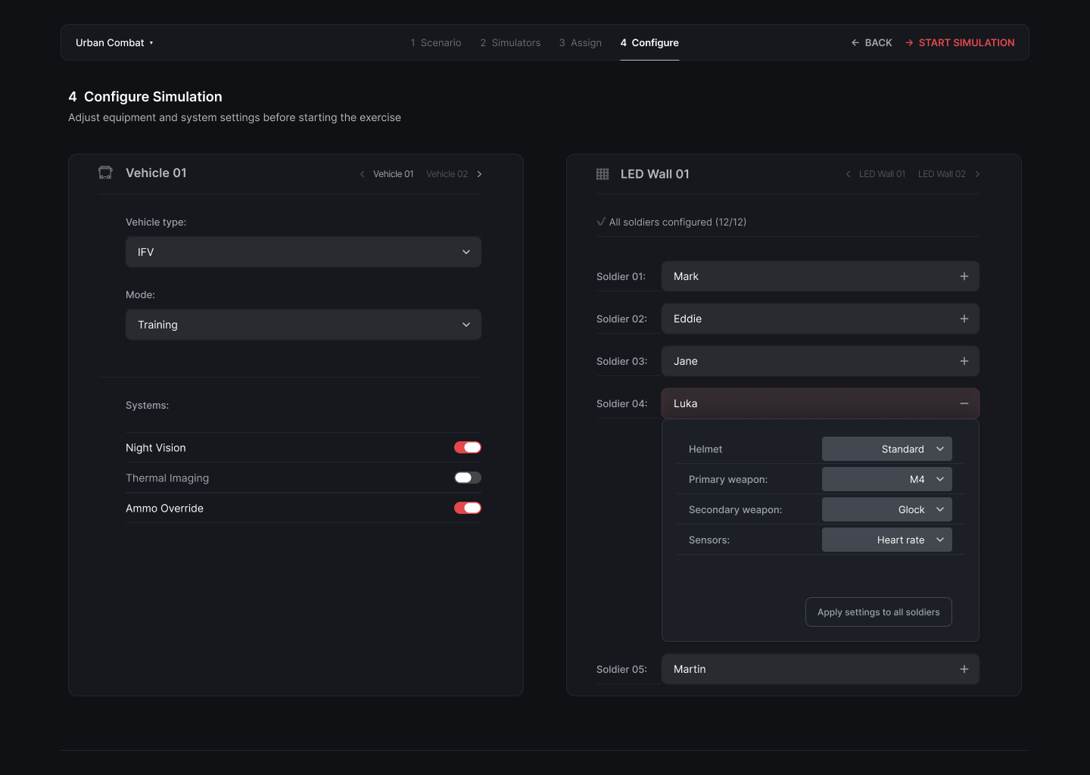This screenshot has height=775, width=1090.
Task: Turn off the Ammo Override toggle
Action: pyautogui.click(x=467, y=508)
